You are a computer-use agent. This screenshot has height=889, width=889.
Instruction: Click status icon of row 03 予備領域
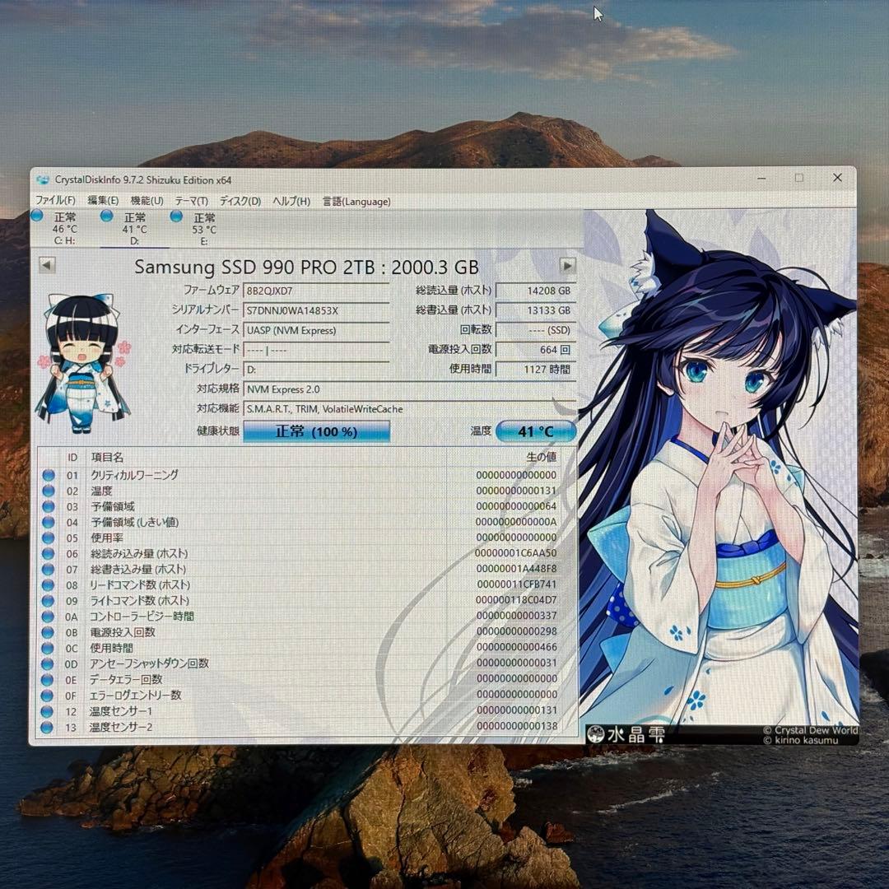(x=49, y=506)
